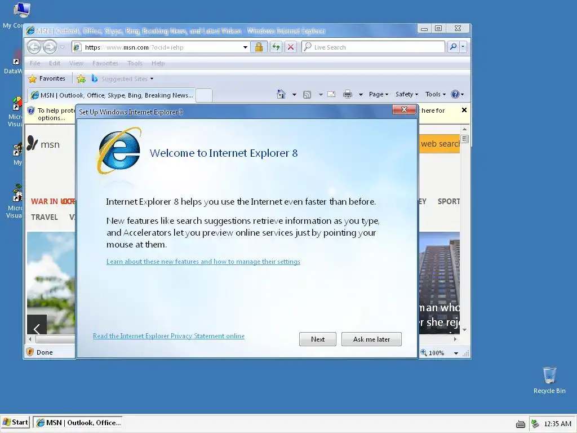This screenshot has width=577, height=433.
Task: Click the browser Forward arrow button
Action: point(50,47)
